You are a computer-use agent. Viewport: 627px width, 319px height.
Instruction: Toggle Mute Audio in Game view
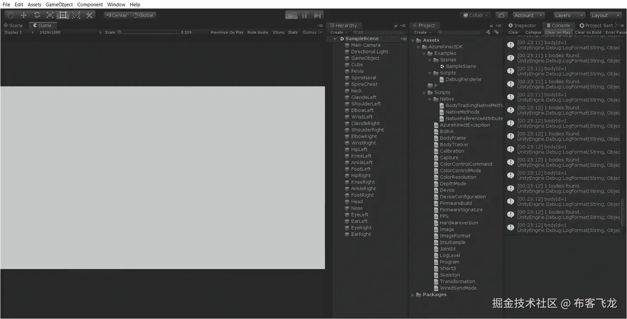pos(258,32)
